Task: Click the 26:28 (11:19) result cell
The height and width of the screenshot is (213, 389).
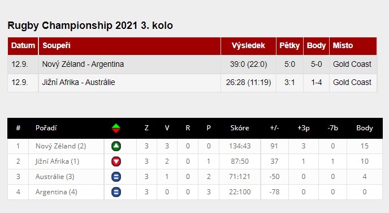Action: click(x=248, y=83)
